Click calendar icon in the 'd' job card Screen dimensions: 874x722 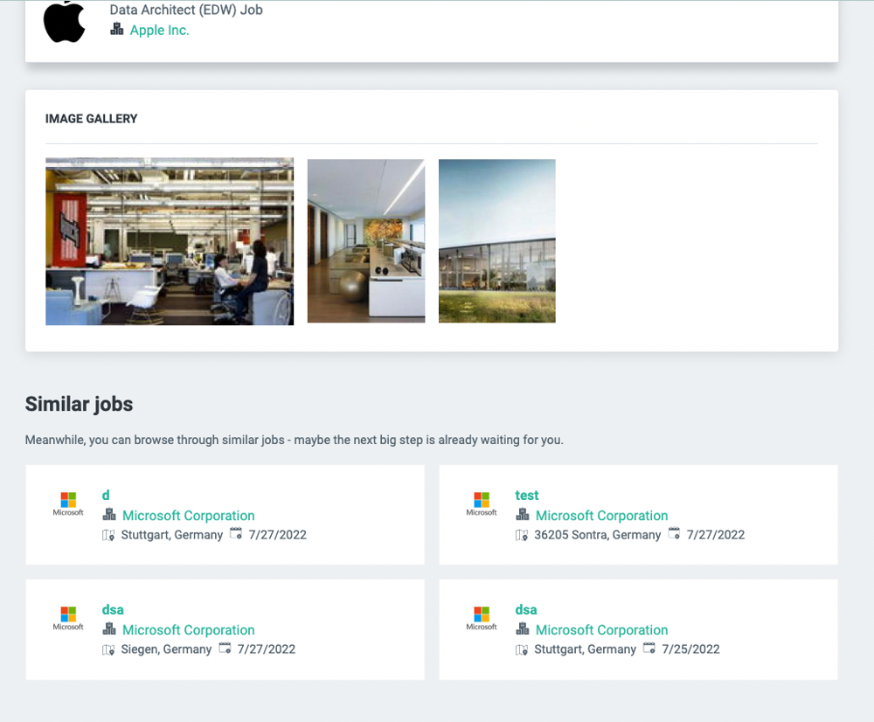pyautogui.click(x=236, y=534)
